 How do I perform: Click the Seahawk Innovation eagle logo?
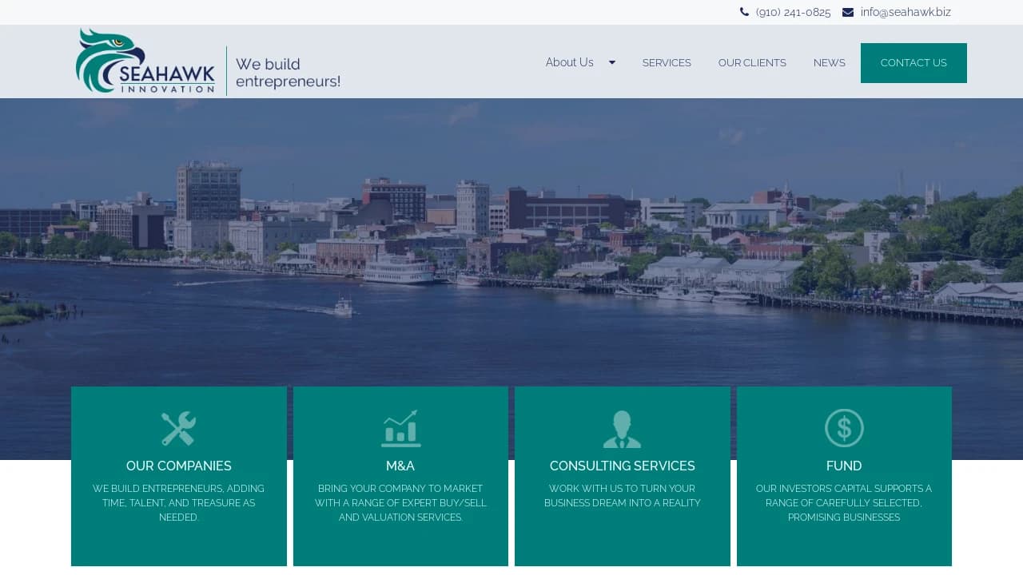pos(145,61)
